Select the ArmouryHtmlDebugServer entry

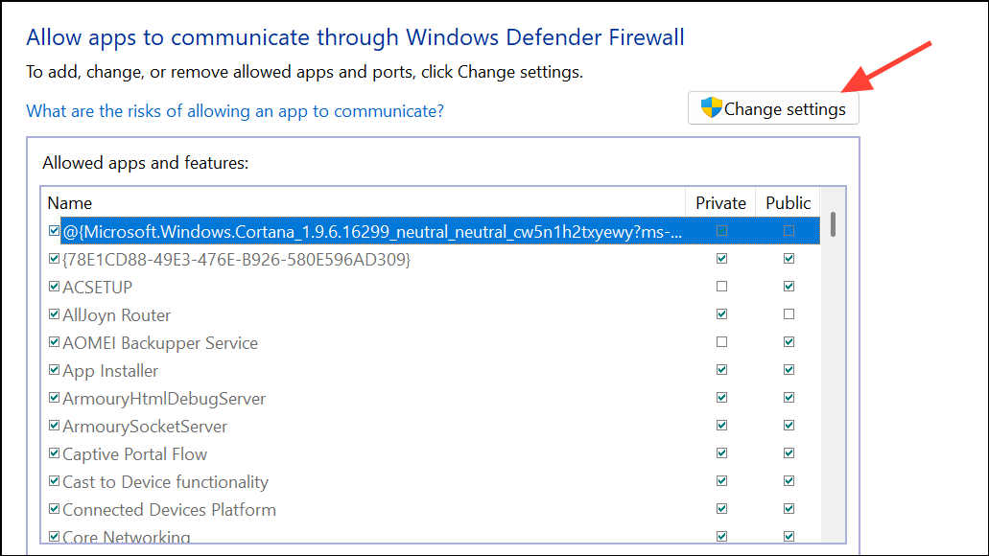click(163, 399)
